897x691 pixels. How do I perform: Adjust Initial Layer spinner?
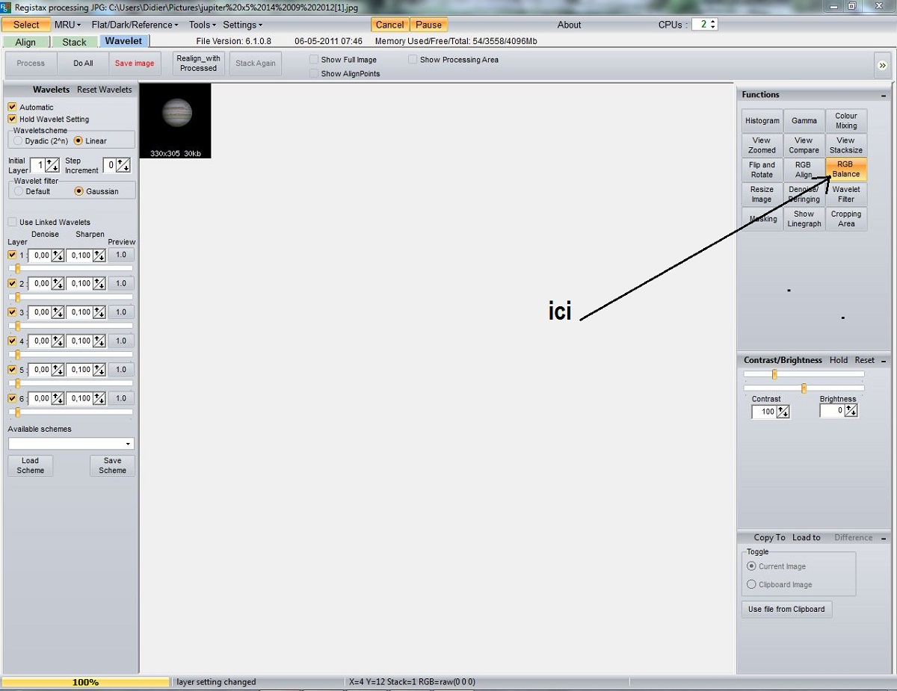[x=52, y=165]
